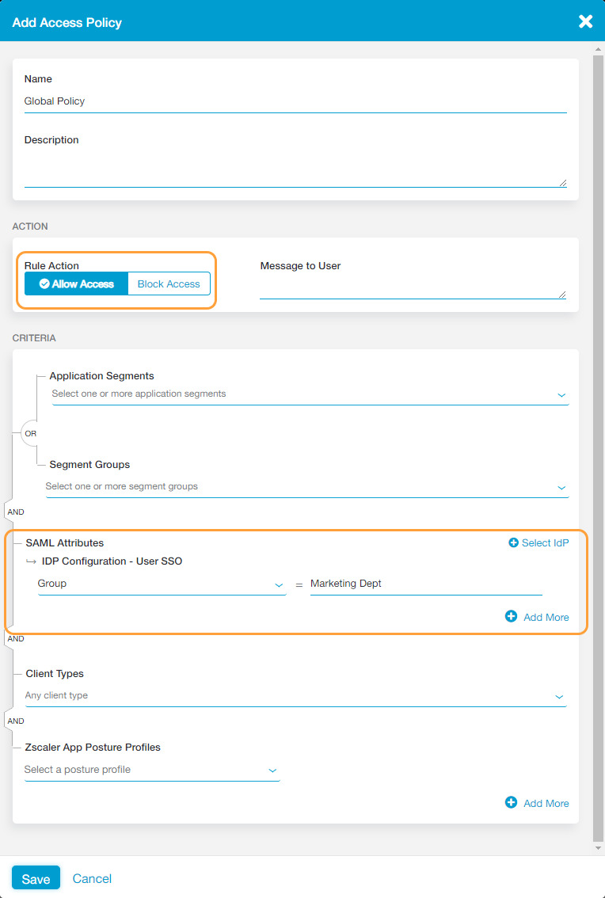
Task: Click the Message to User field
Action: 412,289
